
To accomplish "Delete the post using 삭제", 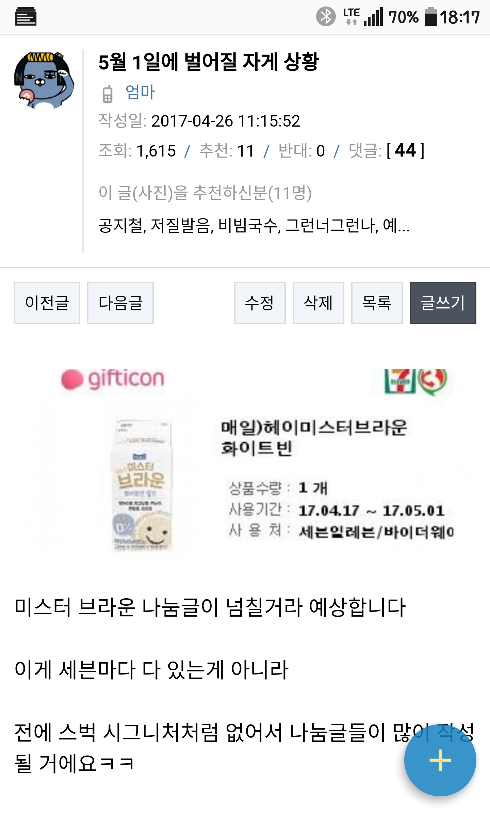I will [318, 303].
